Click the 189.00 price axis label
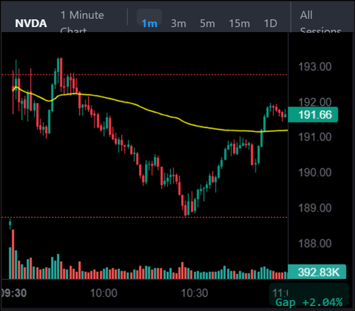The width and height of the screenshot is (355, 311). [x=315, y=208]
